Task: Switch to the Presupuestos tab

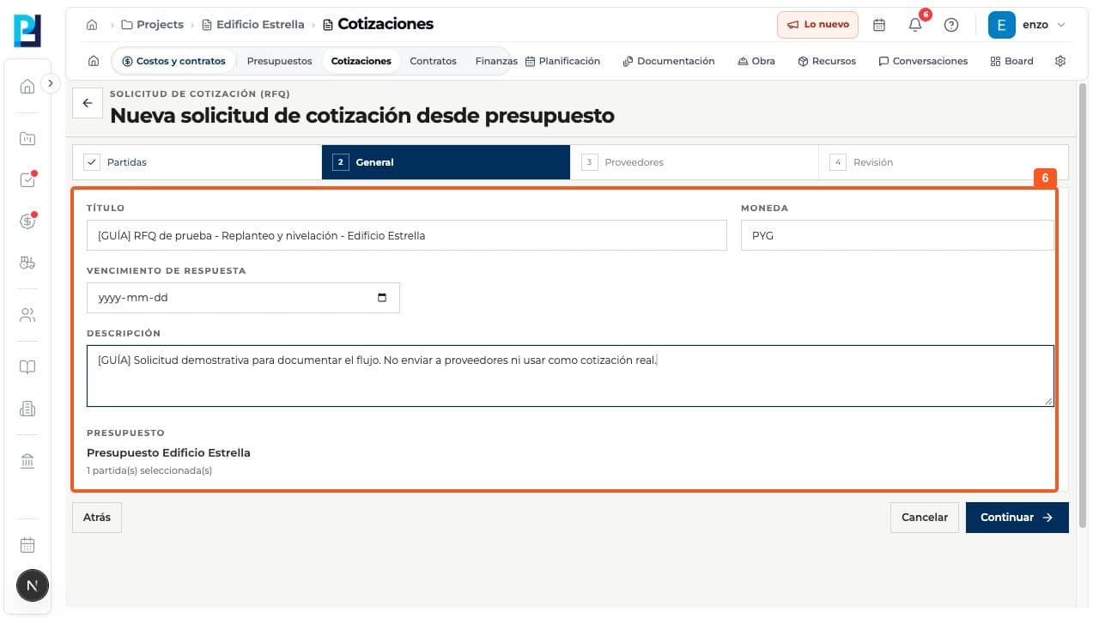Action: click(280, 61)
